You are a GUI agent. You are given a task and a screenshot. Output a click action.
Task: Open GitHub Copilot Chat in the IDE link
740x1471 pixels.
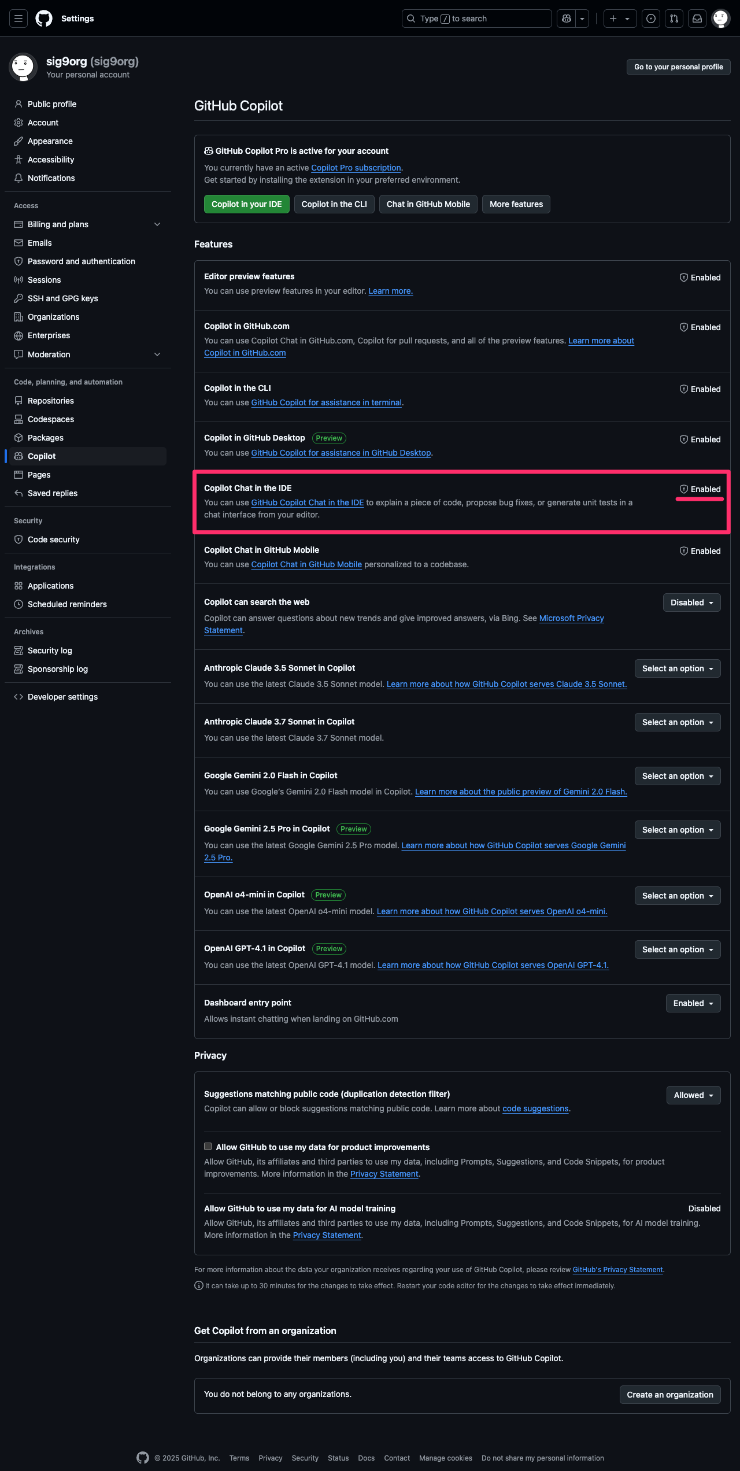[308, 502]
